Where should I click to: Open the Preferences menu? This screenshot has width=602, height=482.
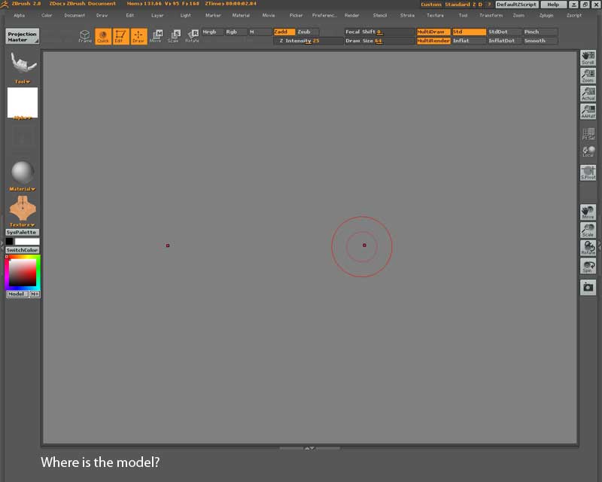tap(324, 15)
